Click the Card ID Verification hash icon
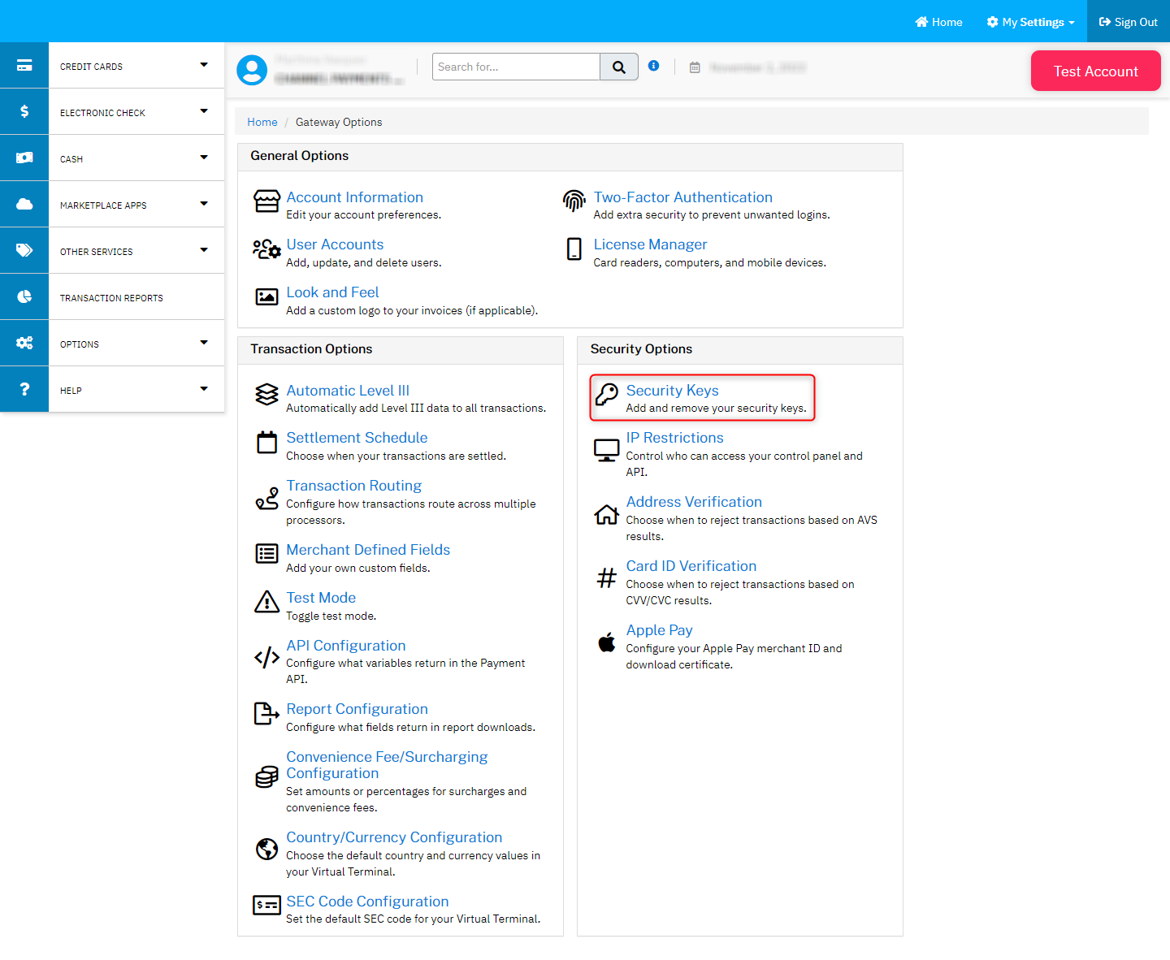Viewport: 1170px width, 960px height. 606,578
